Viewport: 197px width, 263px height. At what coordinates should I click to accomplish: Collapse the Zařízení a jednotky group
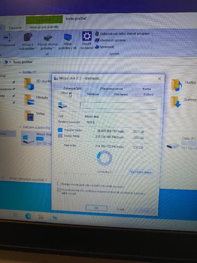pos(20,127)
